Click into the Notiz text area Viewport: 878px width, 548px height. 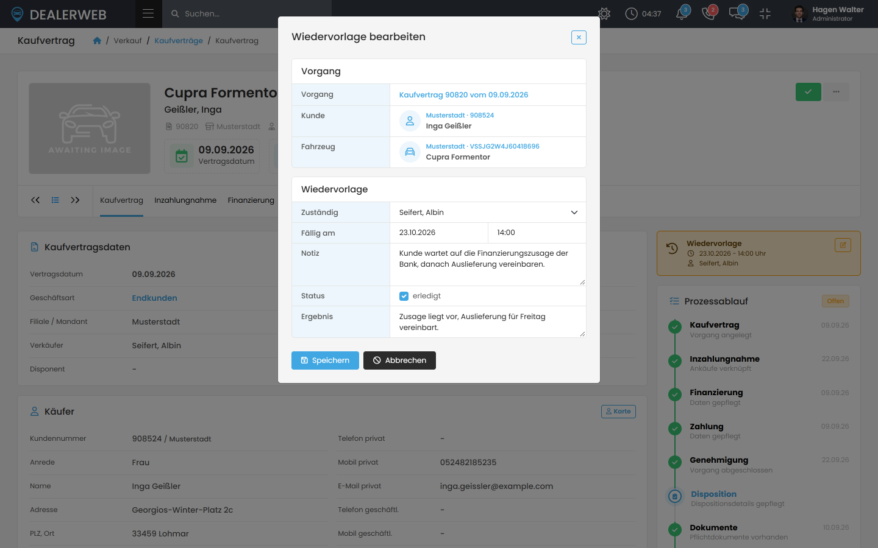(488, 265)
